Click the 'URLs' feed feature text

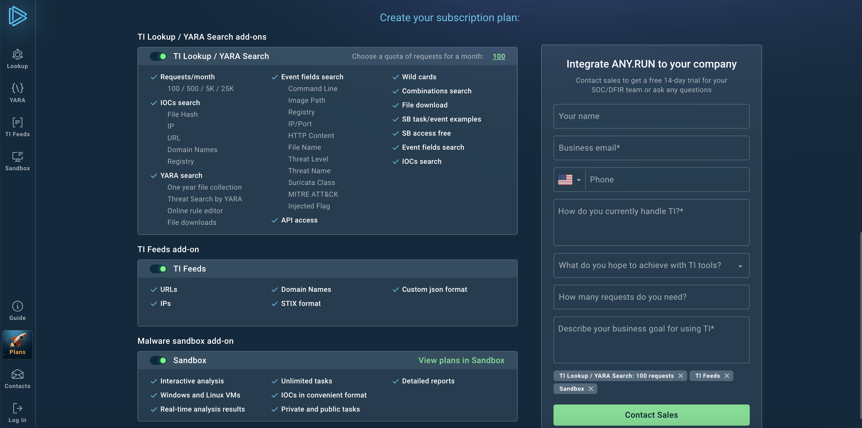pos(169,289)
